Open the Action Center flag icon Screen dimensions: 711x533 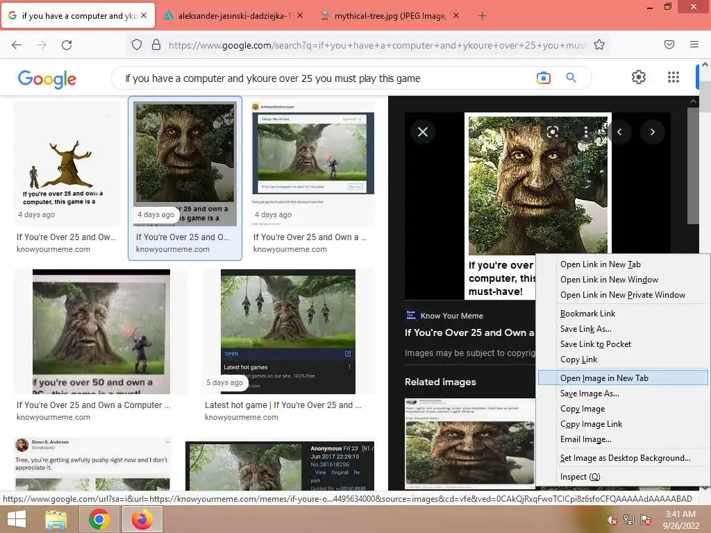click(x=646, y=520)
